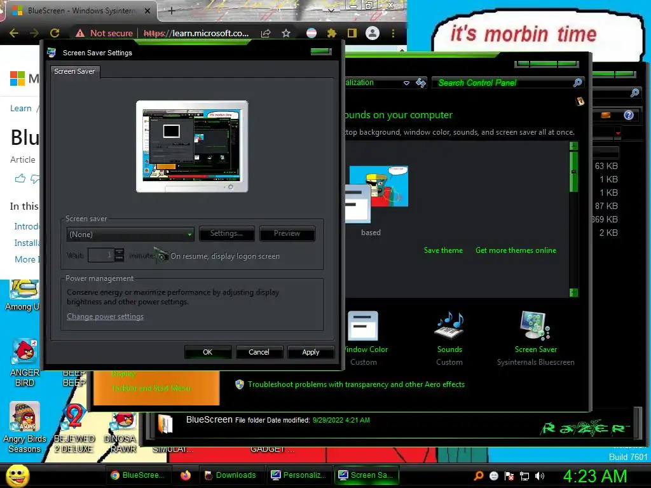Click scroll-down arrow of themes list
The image size is (651, 488).
574,292
